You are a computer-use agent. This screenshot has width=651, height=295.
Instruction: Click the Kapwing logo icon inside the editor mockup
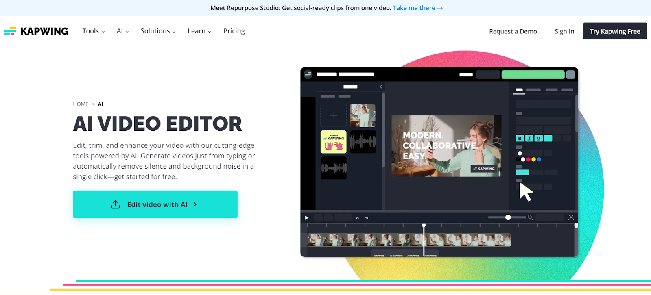pyautogui.click(x=308, y=74)
